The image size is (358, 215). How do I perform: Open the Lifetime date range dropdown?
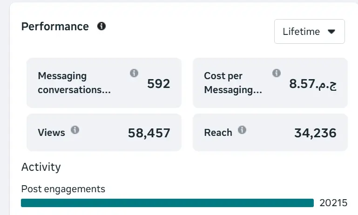[x=309, y=32]
